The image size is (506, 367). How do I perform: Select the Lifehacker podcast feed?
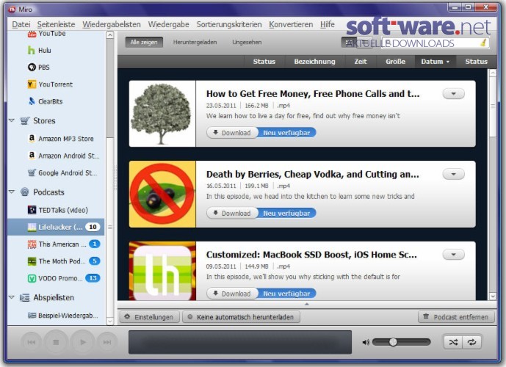point(56,227)
